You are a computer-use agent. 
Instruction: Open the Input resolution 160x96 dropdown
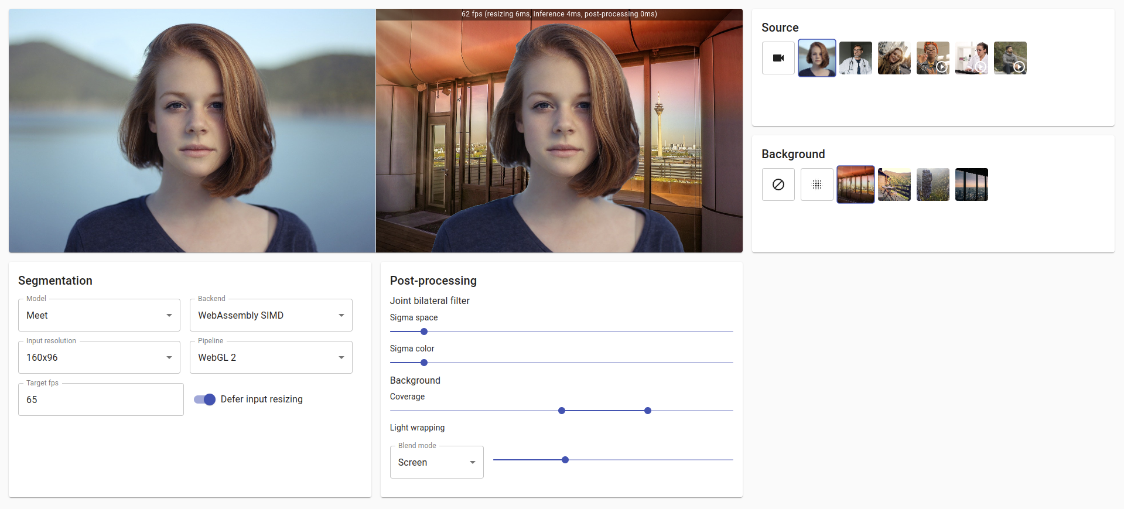99,357
